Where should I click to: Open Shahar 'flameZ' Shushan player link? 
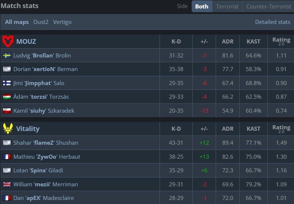pos(46,143)
